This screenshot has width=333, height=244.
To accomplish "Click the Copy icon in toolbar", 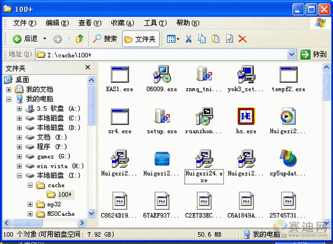I will click(202, 39).
